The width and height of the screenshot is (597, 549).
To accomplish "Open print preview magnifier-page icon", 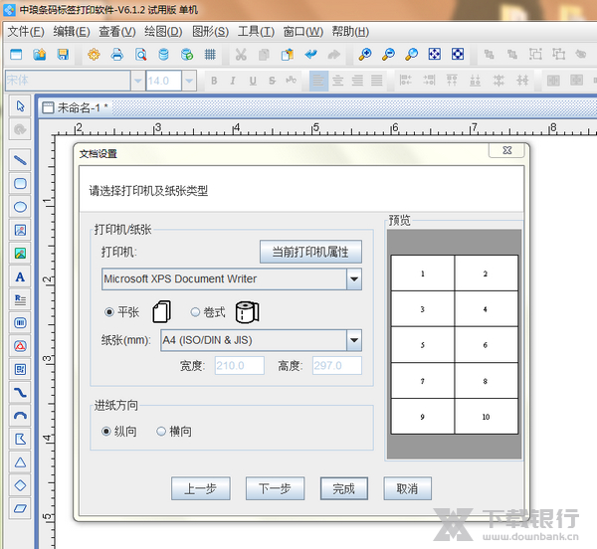I will (140, 55).
